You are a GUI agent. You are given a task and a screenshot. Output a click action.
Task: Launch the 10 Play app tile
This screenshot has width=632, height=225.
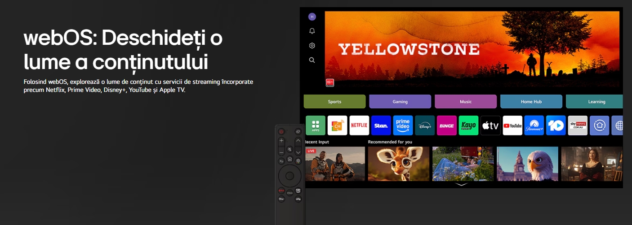coord(556,125)
